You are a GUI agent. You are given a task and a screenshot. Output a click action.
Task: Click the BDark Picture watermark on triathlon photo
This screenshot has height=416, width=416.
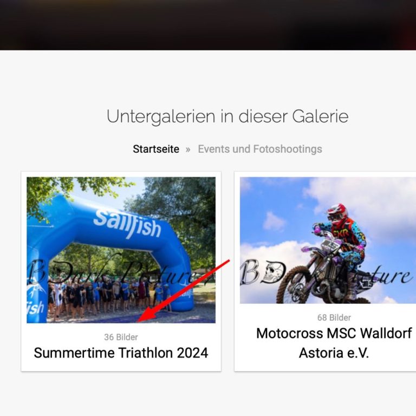click(x=117, y=271)
